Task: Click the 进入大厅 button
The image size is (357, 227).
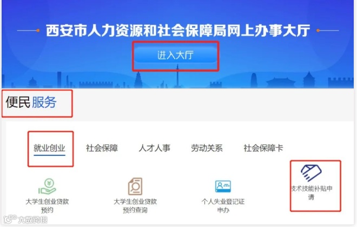Action: (176, 55)
